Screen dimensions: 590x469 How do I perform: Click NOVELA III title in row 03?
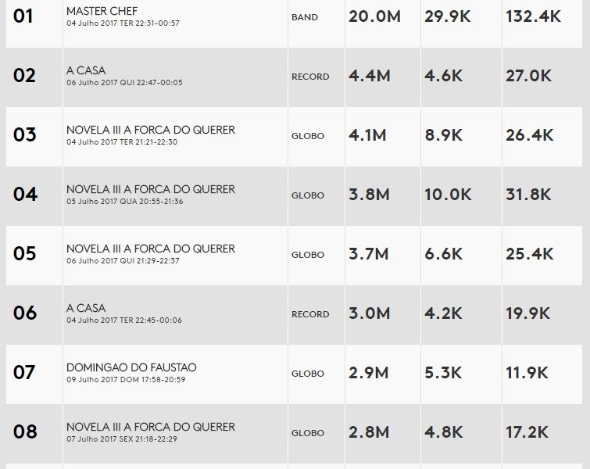pyautogui.click(x=150, y=130)
